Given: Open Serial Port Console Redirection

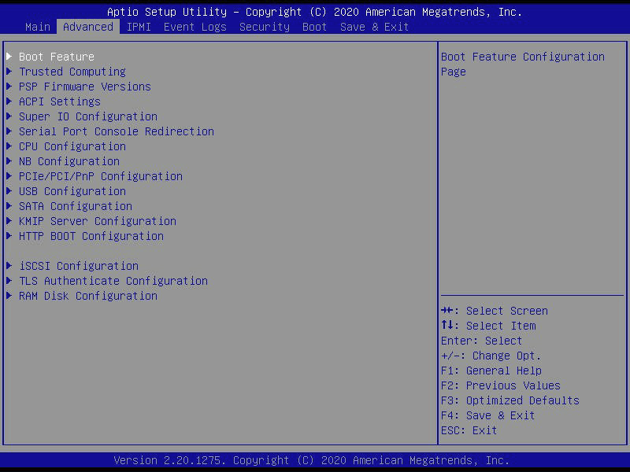Looking at the screenshot, I should pyautogui.click(x=117, y=131).
